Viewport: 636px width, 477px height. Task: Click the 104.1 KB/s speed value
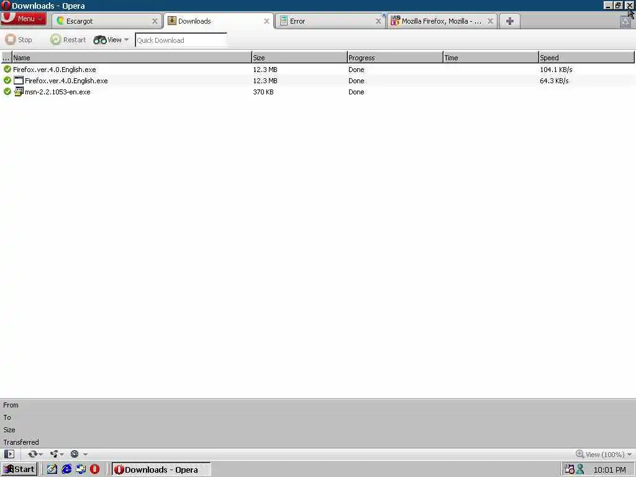pyautogui.click(x=556, y=70)
